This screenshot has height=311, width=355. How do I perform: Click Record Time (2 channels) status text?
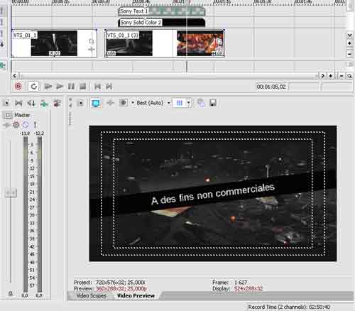click(289, 307)
